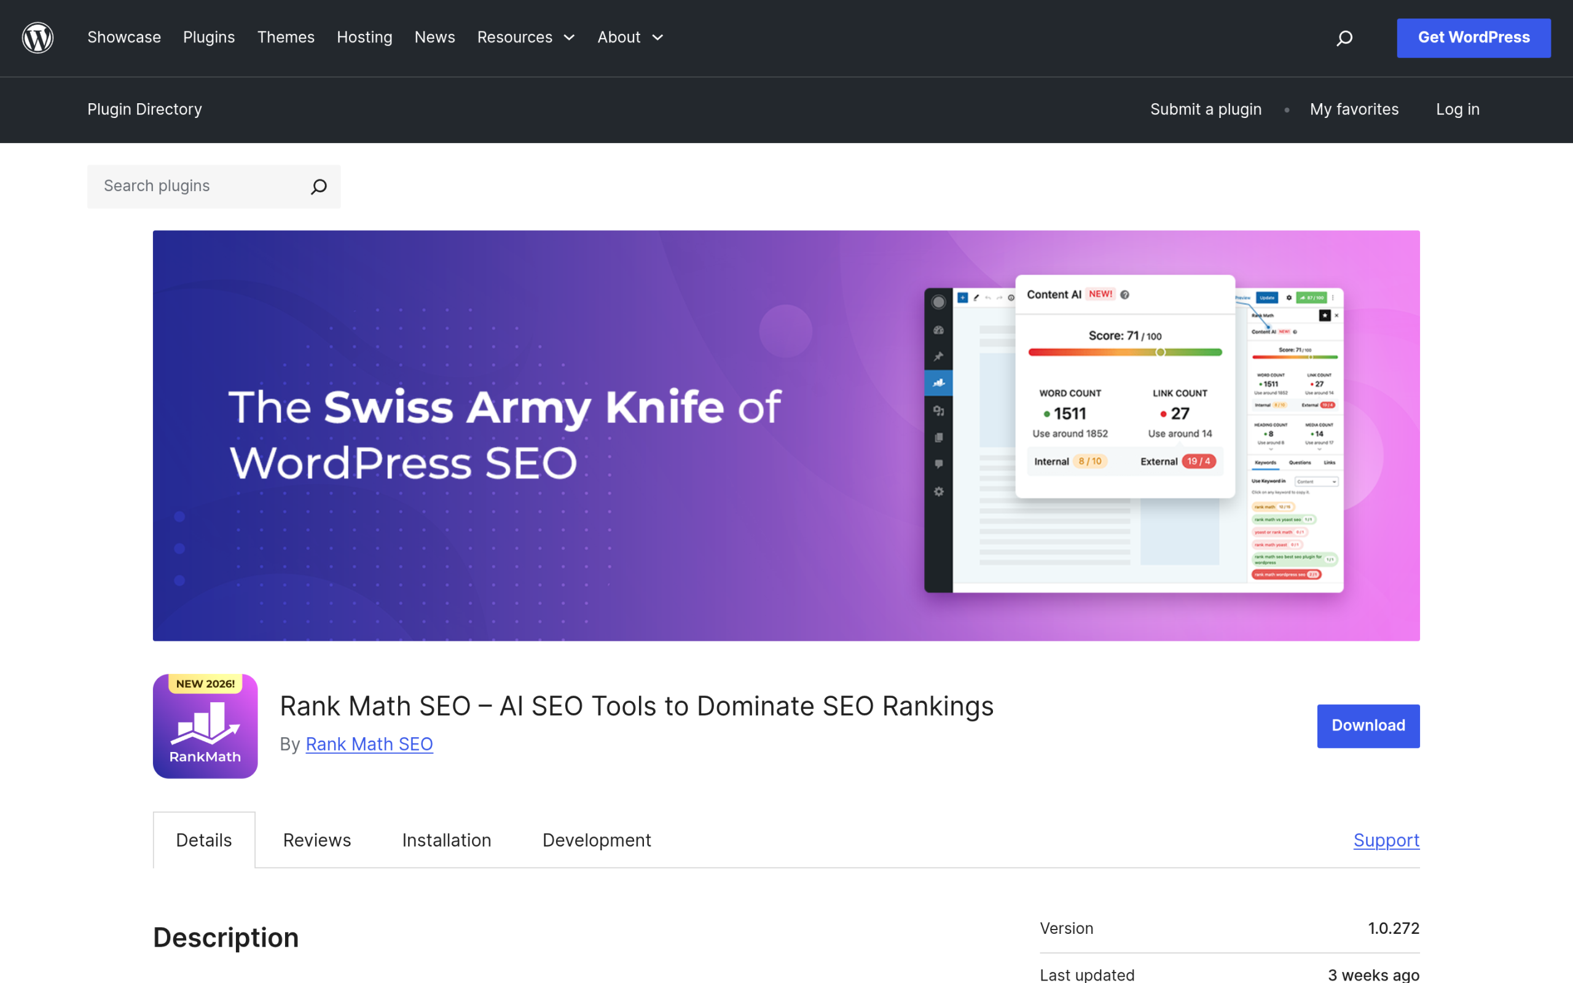Download the Rank Math SEO plugin

[x=1368, y=726]
